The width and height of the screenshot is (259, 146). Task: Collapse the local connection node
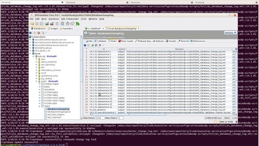(x=30, y=54)
